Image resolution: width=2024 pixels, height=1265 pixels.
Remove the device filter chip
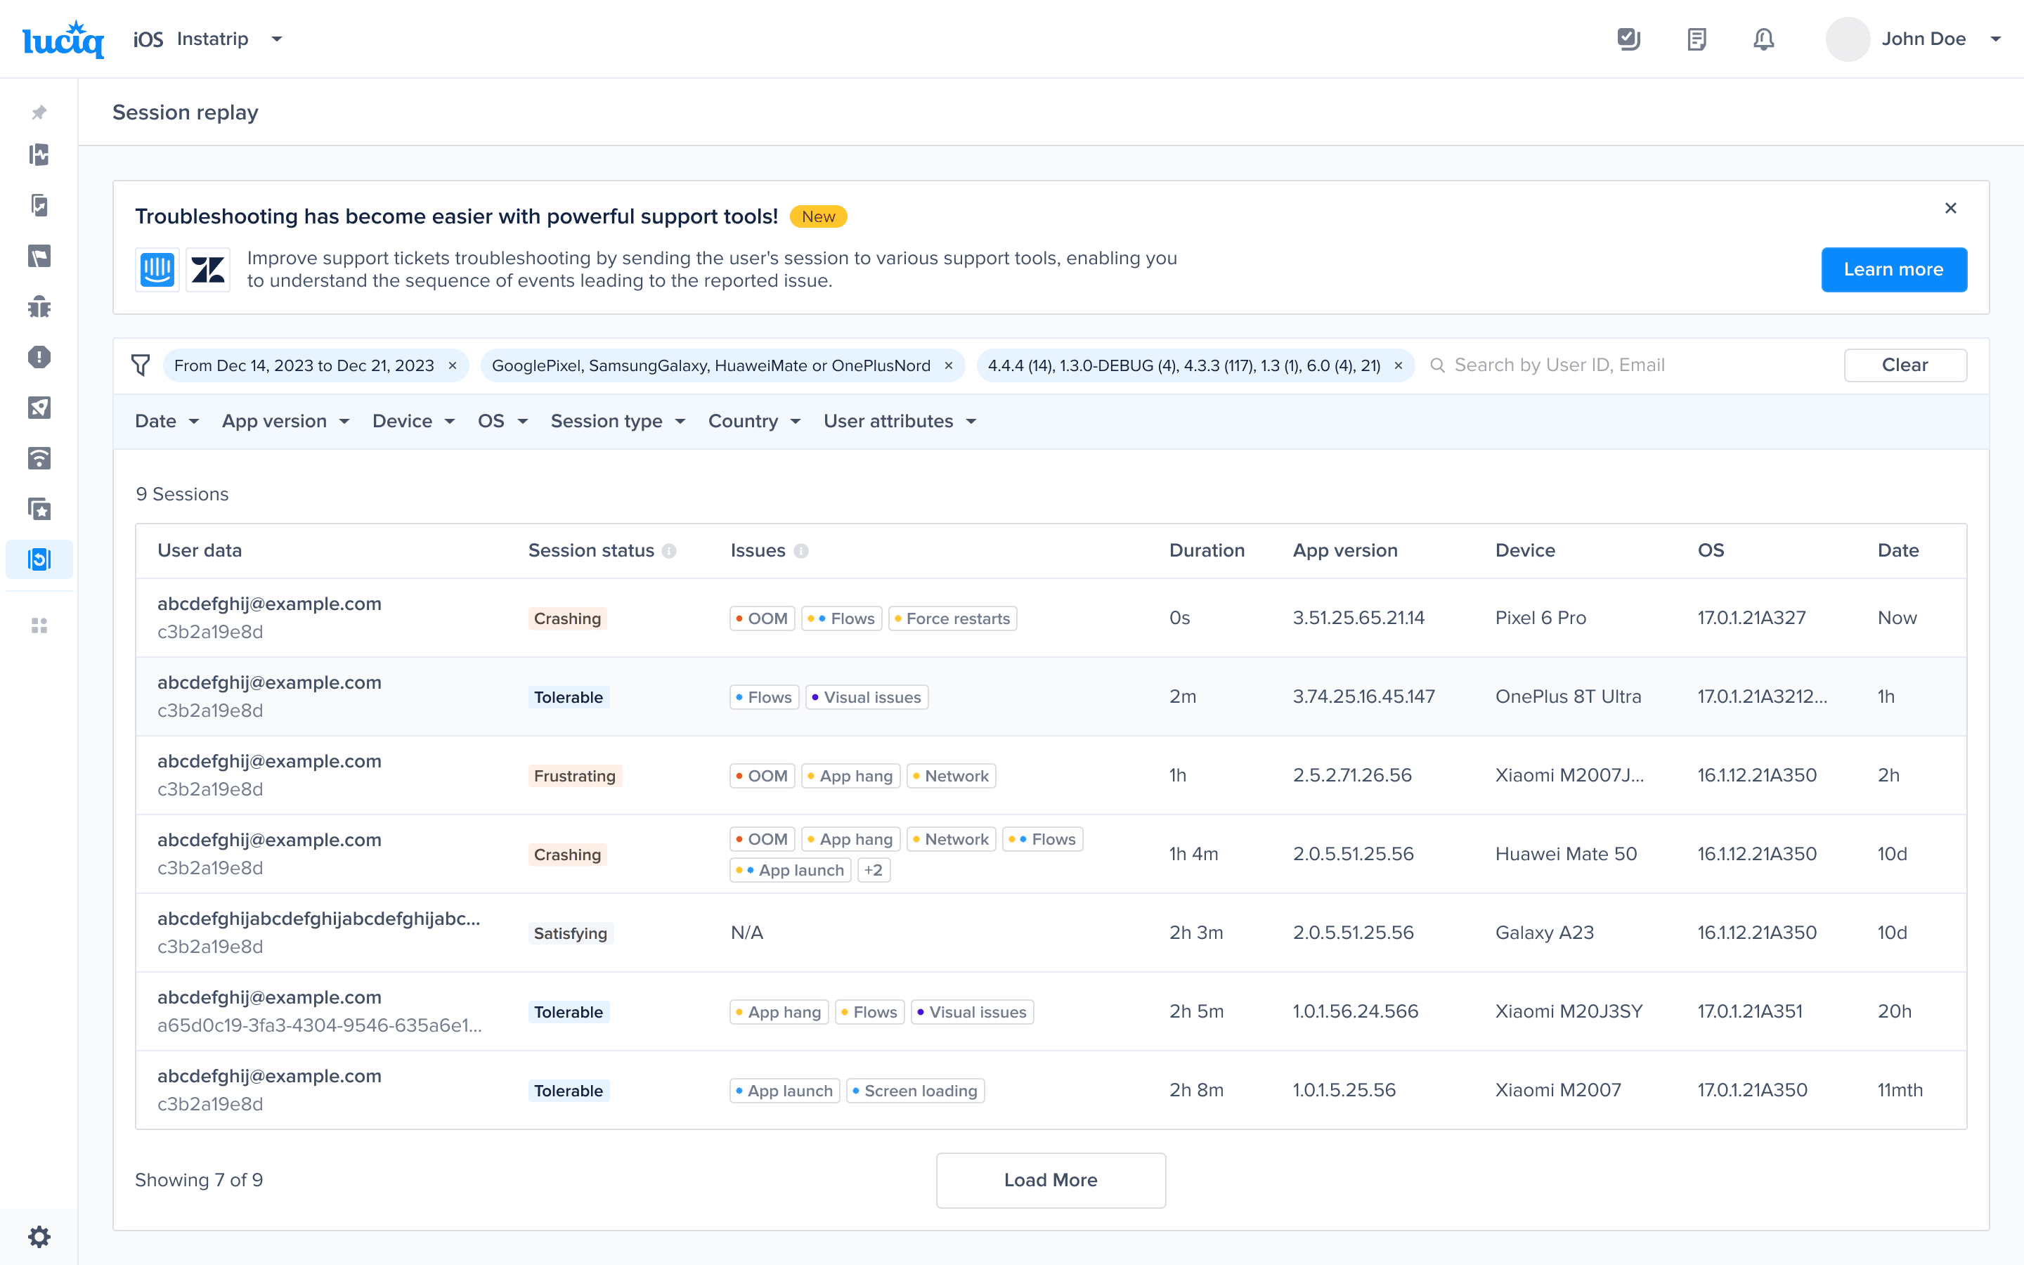[x=949, y=365]
